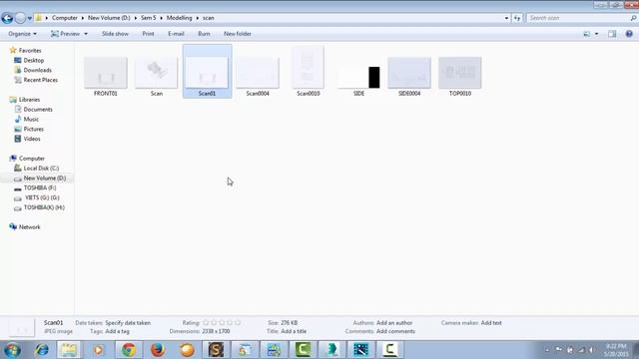Click Add an author in details pane
This screenshot has height=359, width=639.
[394, 323]
